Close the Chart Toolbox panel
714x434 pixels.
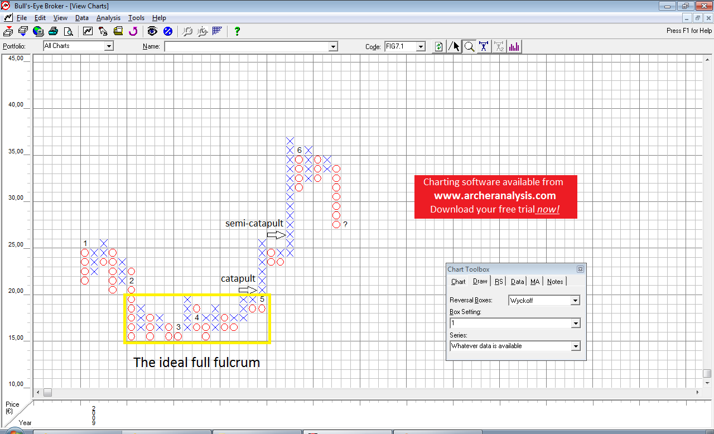pyautogui.click(x=580, y=269)
